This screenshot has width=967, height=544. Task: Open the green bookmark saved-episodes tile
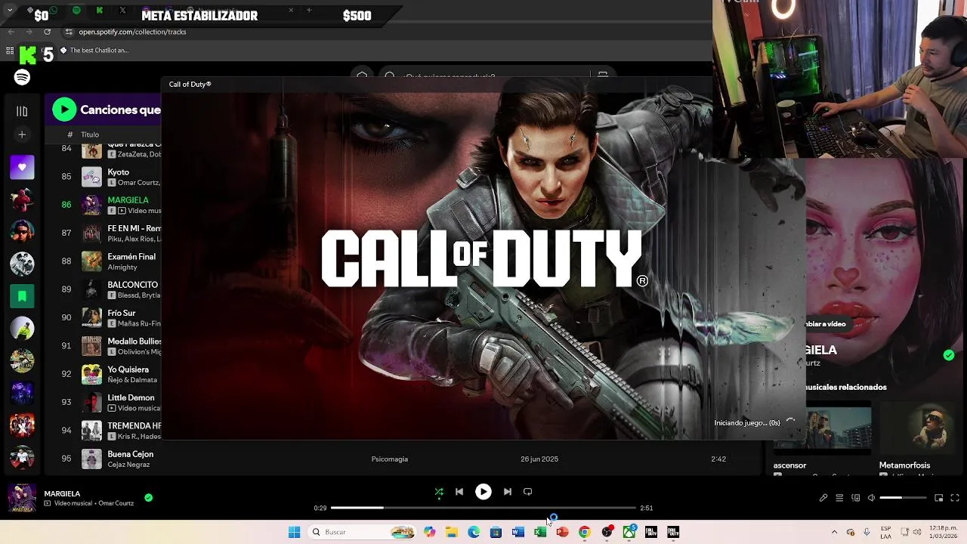(x=22, y=296)
